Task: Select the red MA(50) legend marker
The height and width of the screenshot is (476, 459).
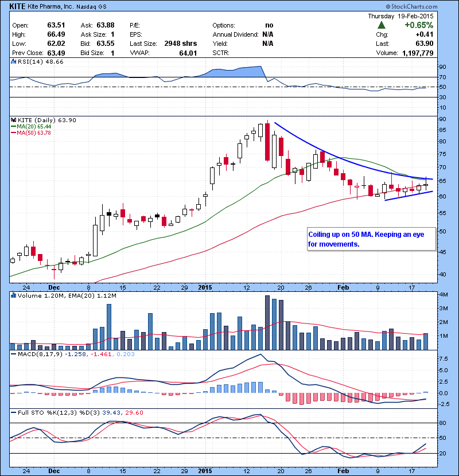Action: 14,132
